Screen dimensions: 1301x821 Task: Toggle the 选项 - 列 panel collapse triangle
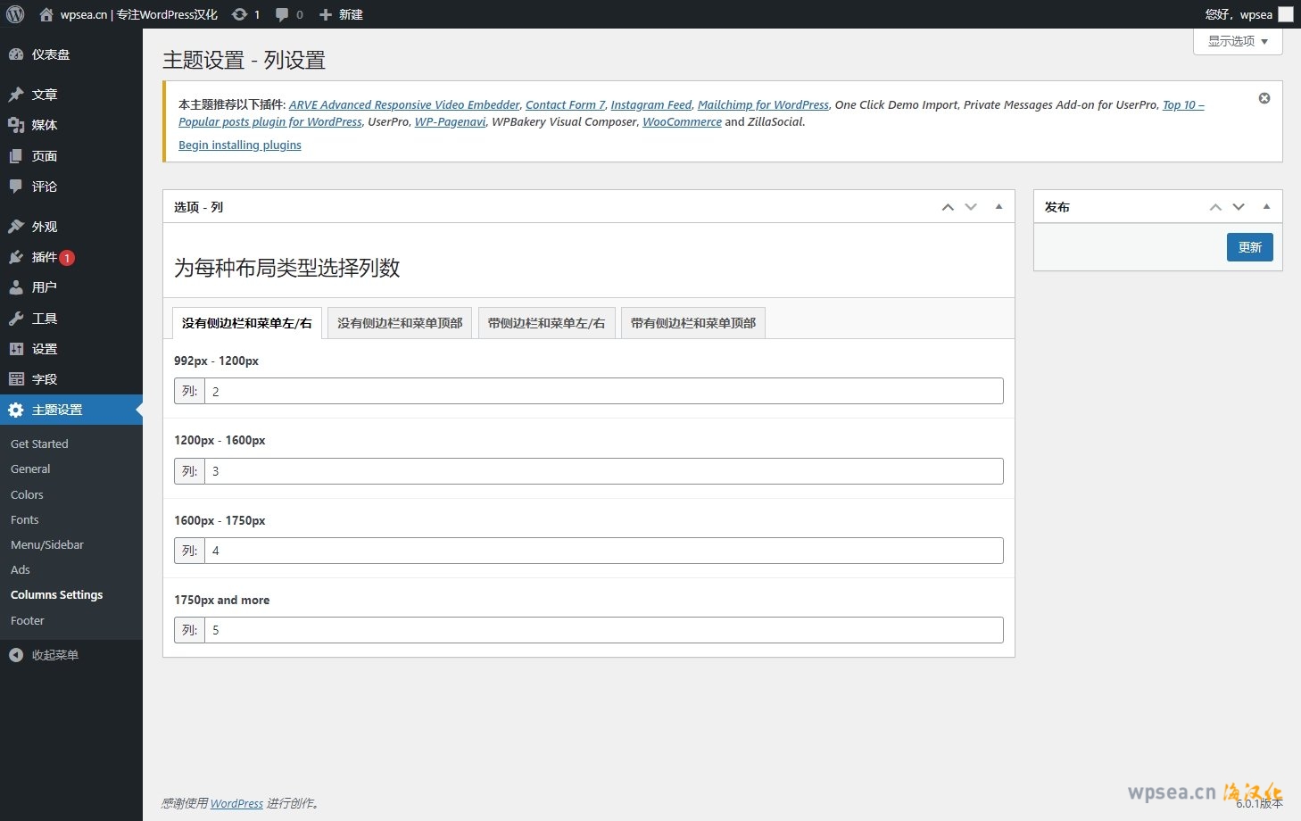[x=999, y=207]
